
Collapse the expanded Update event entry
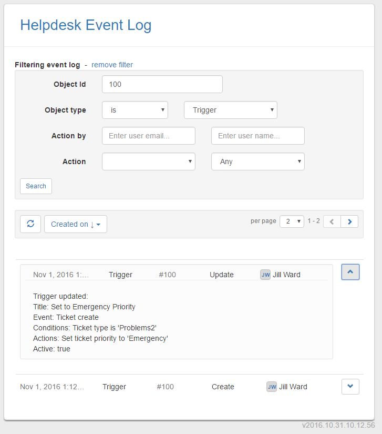350,272
